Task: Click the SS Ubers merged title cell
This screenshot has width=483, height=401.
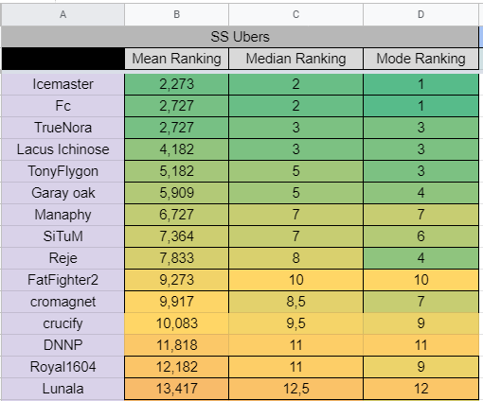Action: click(x=240, y=37)
